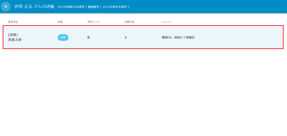Click the コメント column header
This screenshot has width=287, height=136.
pyautogui.click(x=166, y=22)
